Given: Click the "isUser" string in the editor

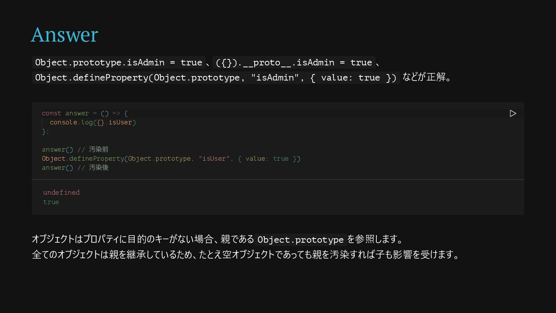Looking at the screenshot, I should [x=214, y=159].
